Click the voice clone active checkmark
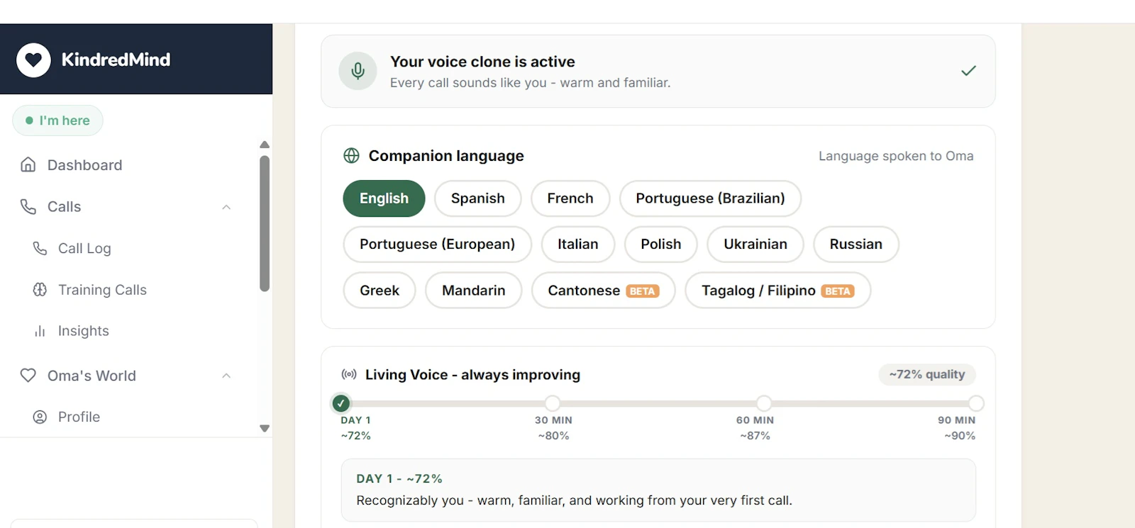Viewport: 1135px width, 528px height. [x=968, y=71]
